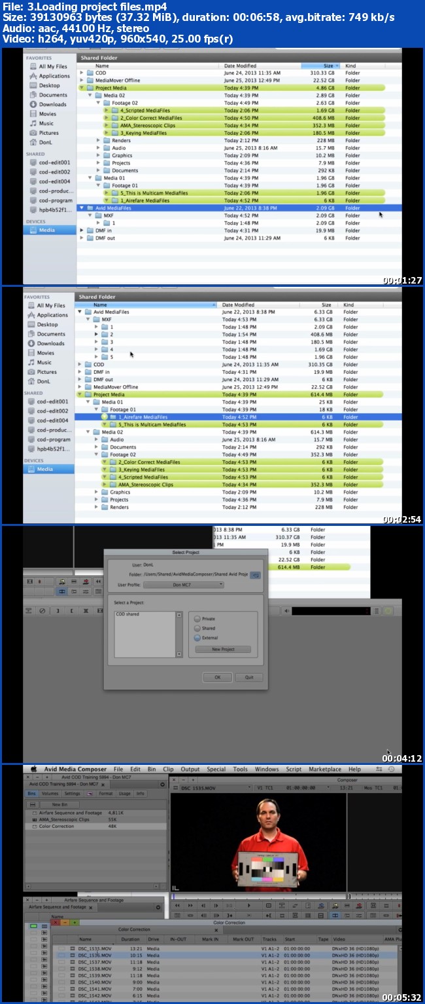425x1004 pixels.
Task: Expand the DMF in folder in the 00:01:27 frame
Action: (x=82, y=231)
